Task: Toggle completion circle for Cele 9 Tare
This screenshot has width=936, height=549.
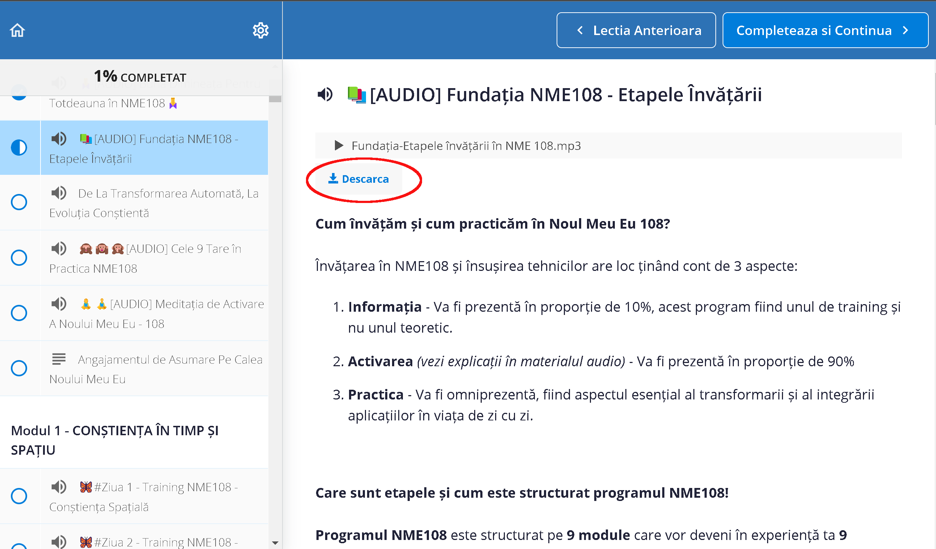Action: 19,258
